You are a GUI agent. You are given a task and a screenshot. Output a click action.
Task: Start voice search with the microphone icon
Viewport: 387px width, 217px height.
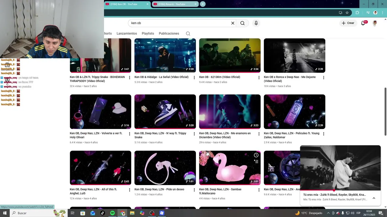click(x=256, y=23)
